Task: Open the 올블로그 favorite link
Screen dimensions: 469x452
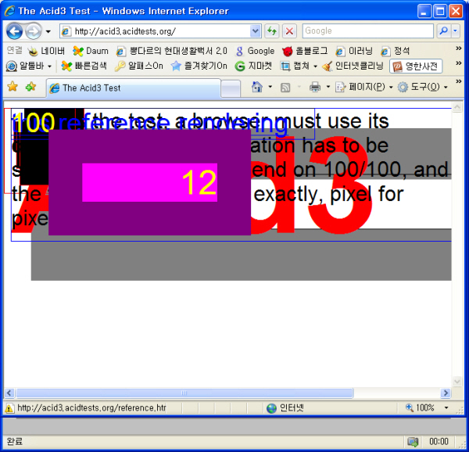Action: tap(305, 51)
